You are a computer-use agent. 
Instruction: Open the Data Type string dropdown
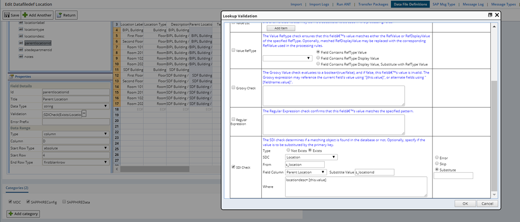(x=76, y=106)
